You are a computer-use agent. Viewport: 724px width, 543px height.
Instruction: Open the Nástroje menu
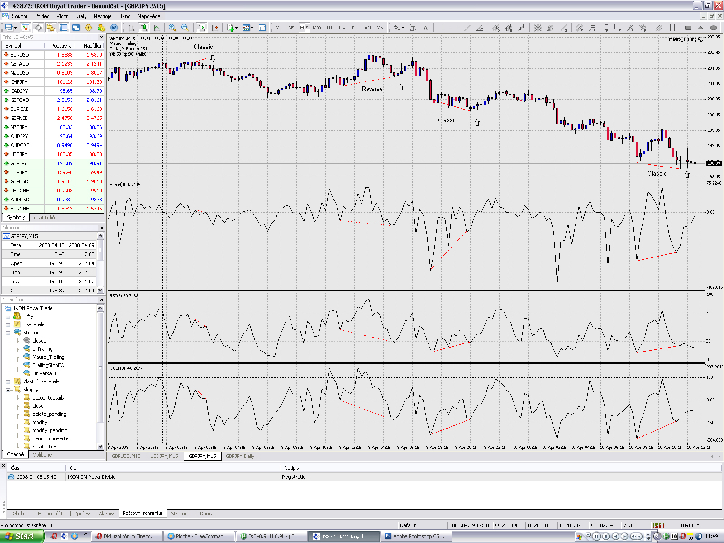102,16
